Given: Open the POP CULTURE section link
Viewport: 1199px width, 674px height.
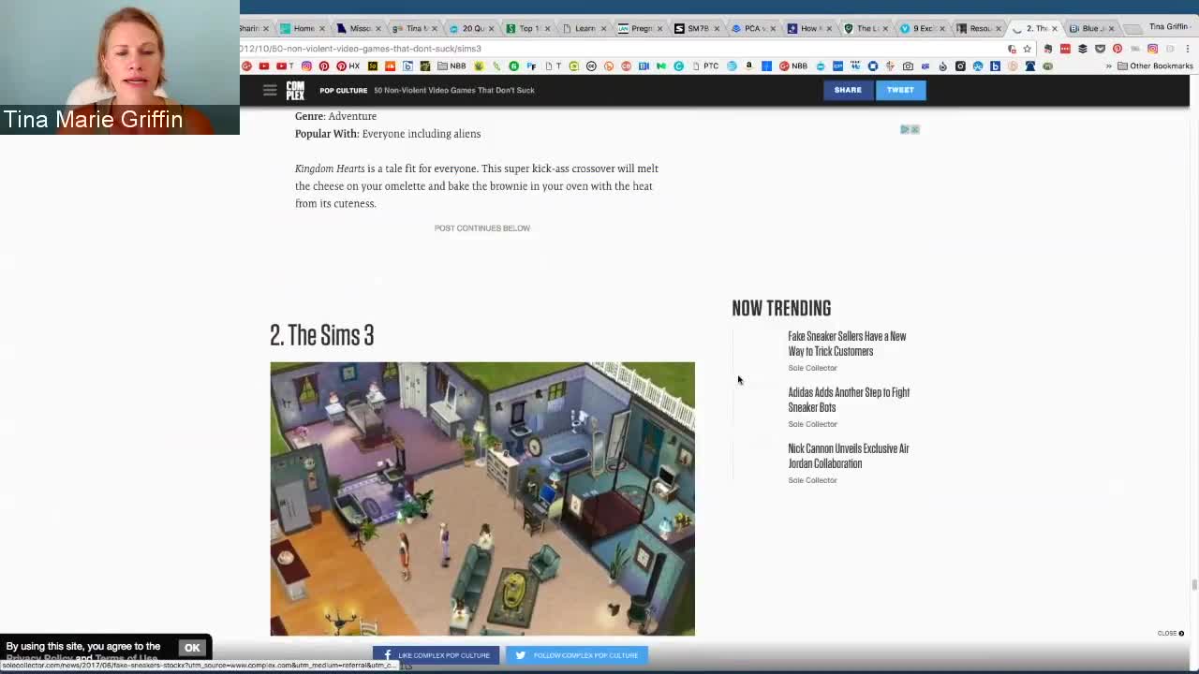Looking at the screenshot, I should [x=343, y=90].
